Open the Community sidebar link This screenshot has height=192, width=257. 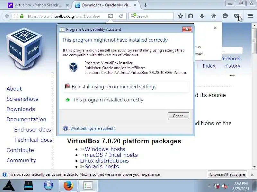tap(21, 161)
